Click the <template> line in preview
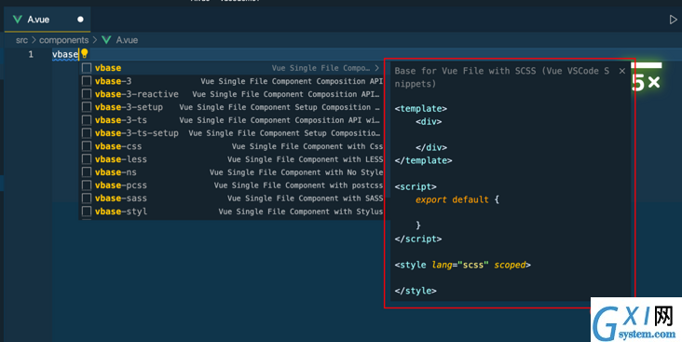 pos(420,108)
